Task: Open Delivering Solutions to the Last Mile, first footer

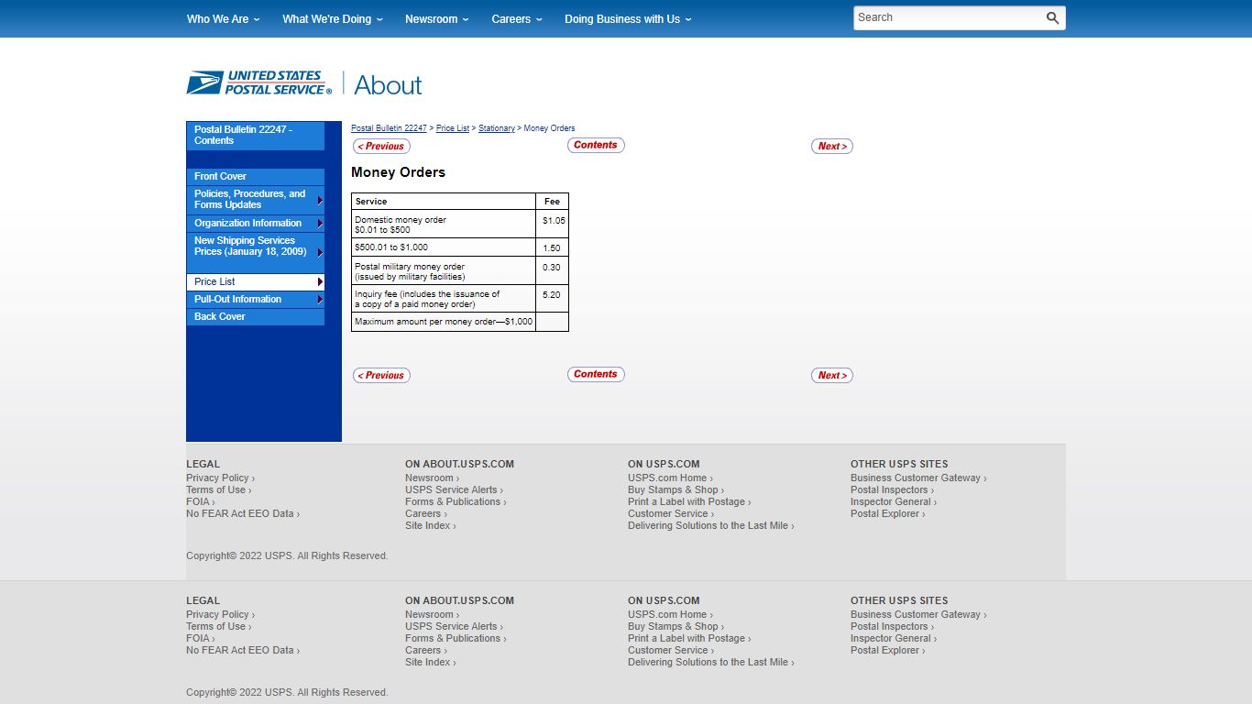Action: 710,525
